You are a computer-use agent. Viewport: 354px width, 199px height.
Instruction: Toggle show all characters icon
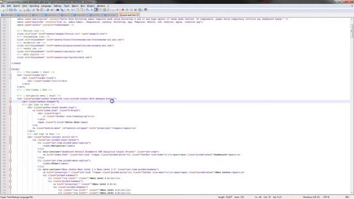(91, 10)
